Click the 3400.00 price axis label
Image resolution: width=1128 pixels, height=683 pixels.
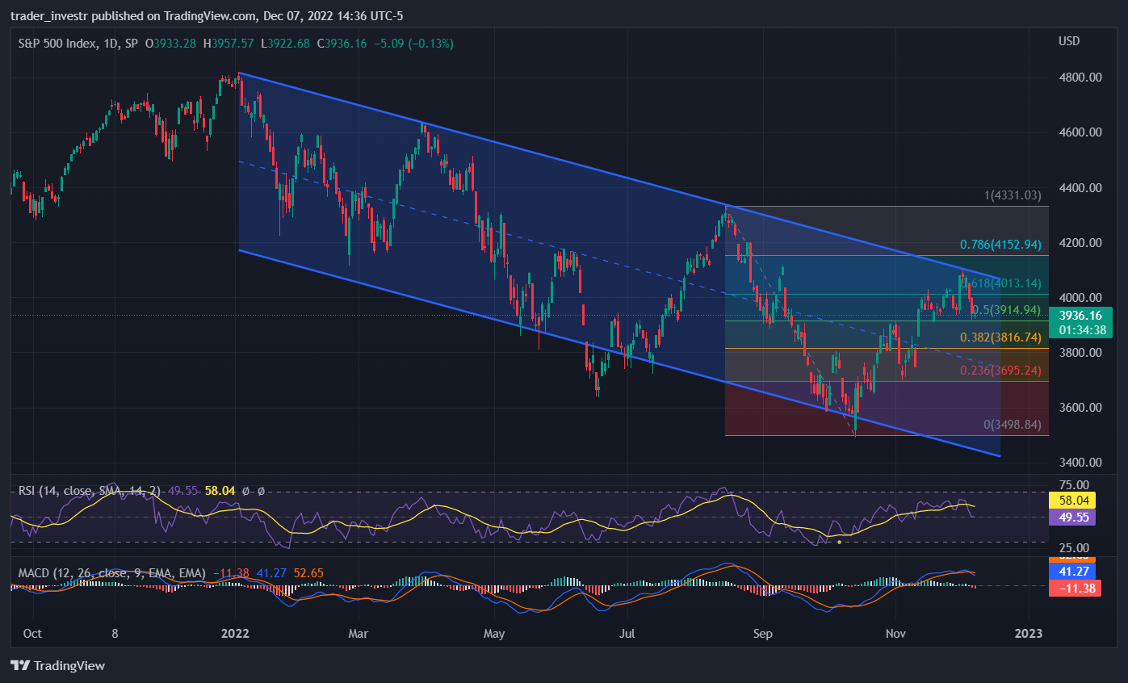tap(1081, 463)
